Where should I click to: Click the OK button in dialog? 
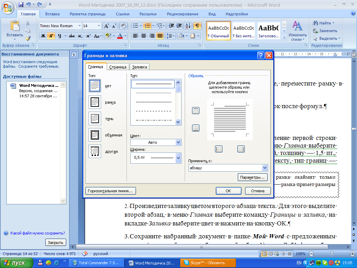[x=228, y=191]
